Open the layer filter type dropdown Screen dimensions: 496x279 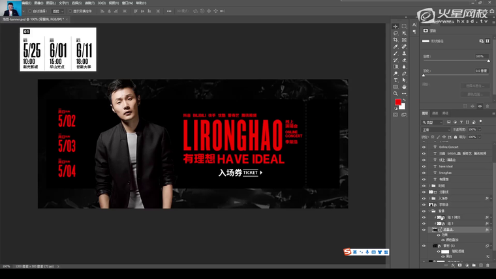[x=434, y=122]
